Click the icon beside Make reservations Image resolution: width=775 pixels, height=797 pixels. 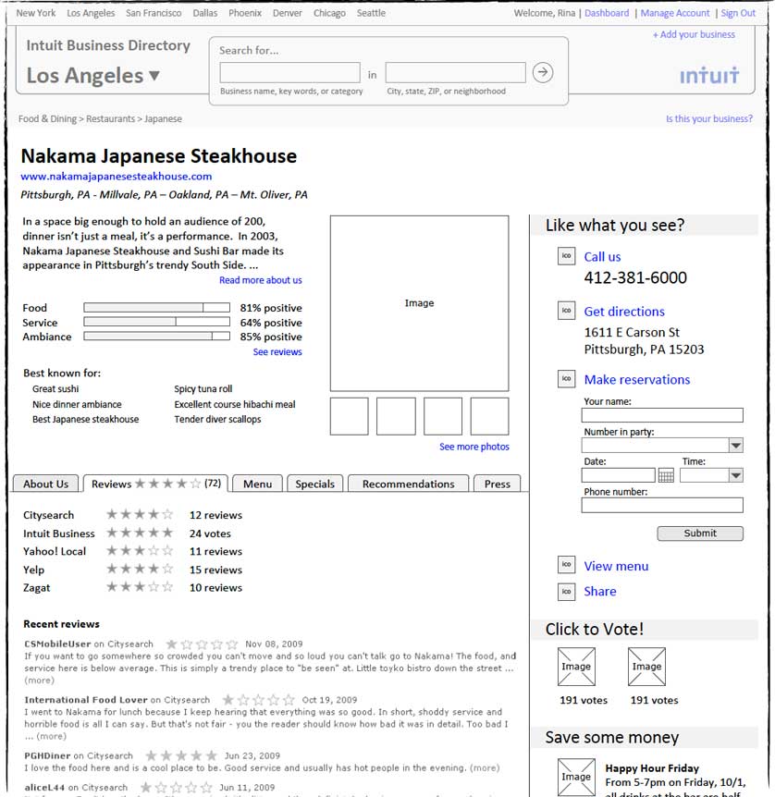pyautogui.click(x=566, y=379)
